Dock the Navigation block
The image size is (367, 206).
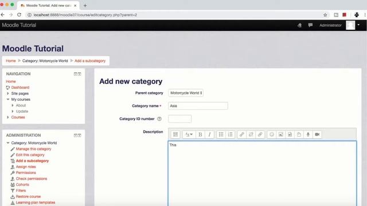coord(80,74)
